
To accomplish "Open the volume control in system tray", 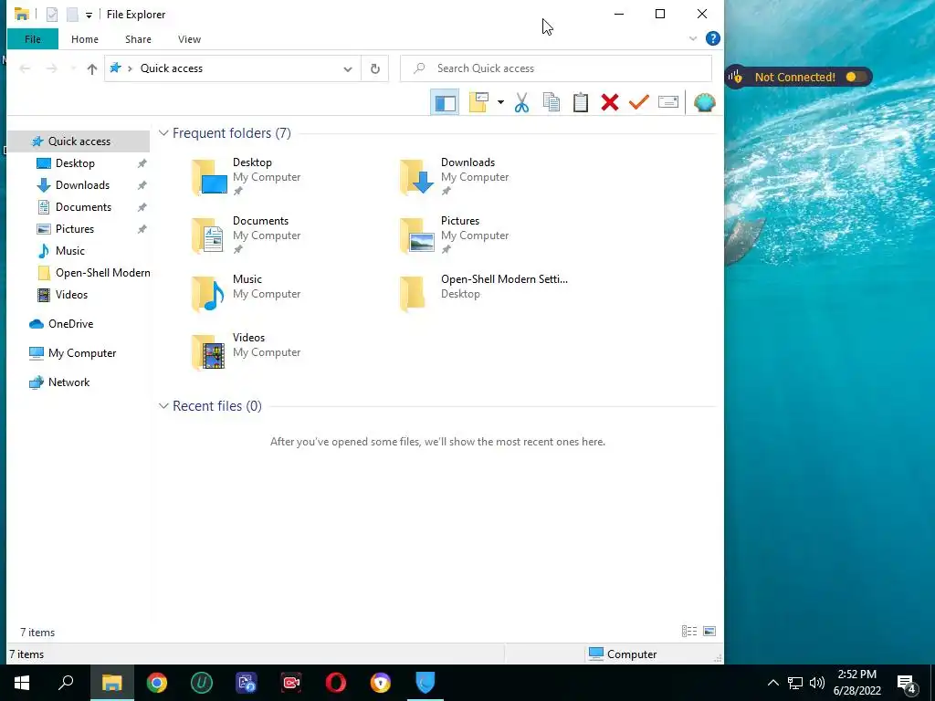I will pos(817,683).
